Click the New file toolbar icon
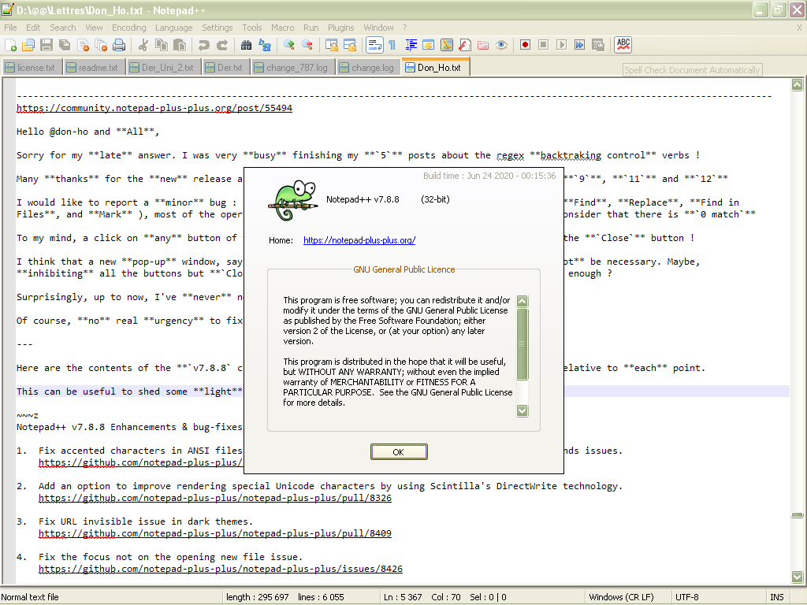This screenshot has width=807, height=605. pos(11,45)
